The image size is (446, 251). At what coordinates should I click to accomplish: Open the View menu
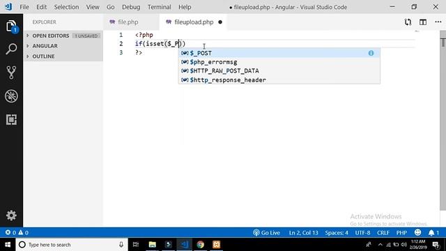(x=93, y=7)
